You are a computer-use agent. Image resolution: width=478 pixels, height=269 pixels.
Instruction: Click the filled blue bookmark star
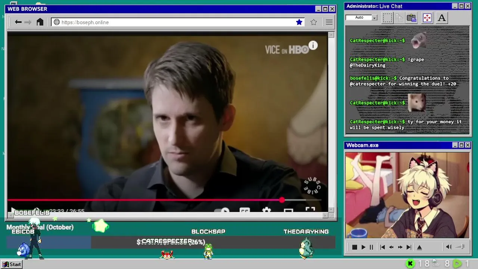(299, 22)
